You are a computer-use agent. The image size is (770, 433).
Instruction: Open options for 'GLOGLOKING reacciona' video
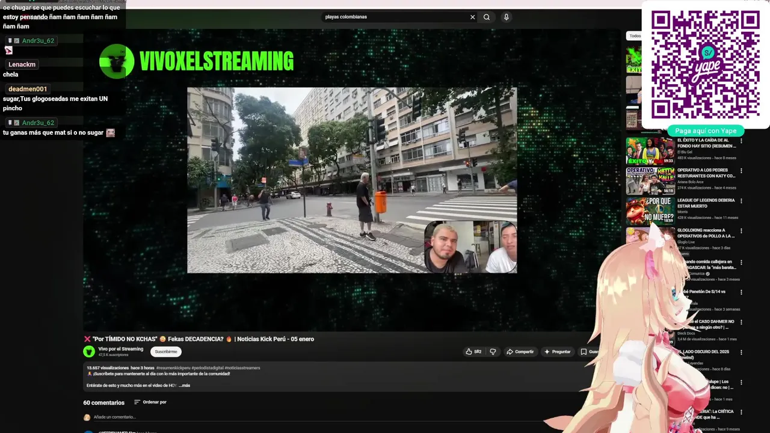741,231
